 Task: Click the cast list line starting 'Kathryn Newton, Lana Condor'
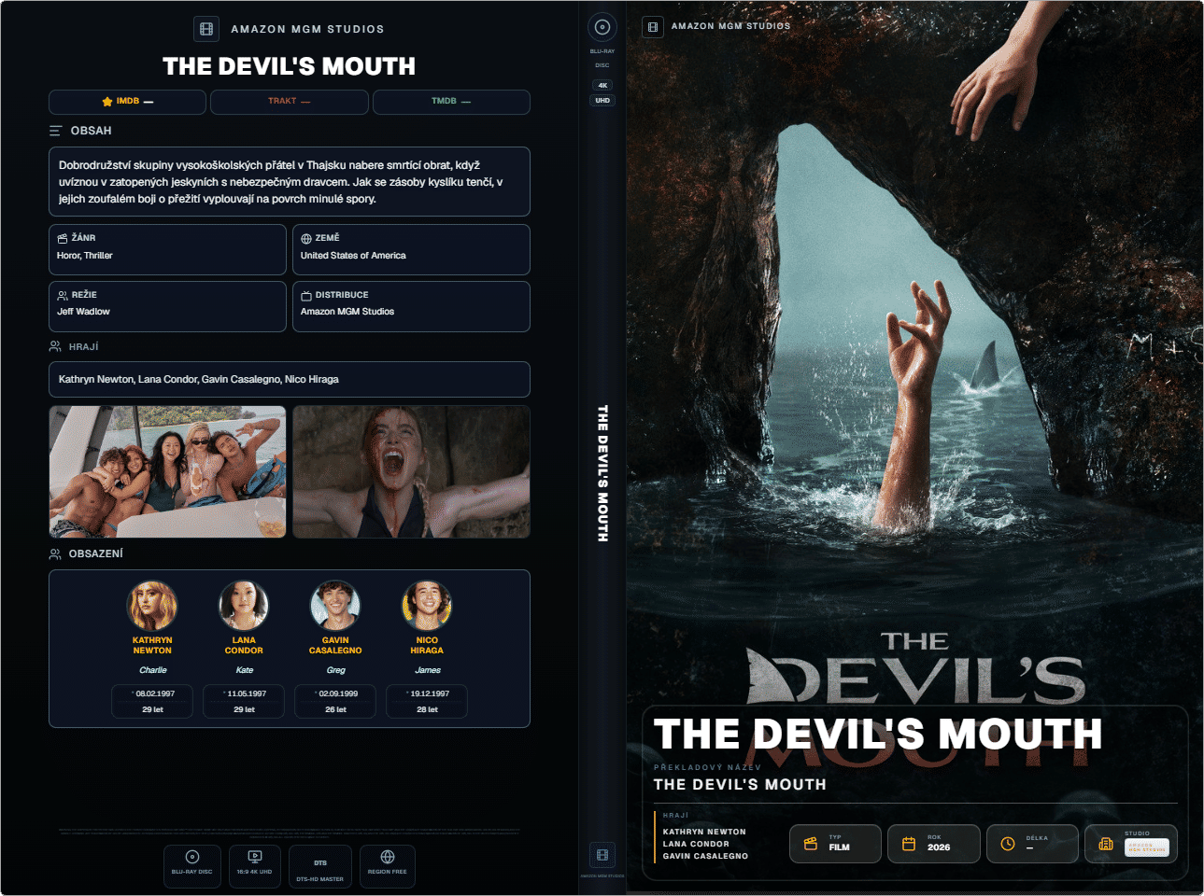click(x=199, y=380)
